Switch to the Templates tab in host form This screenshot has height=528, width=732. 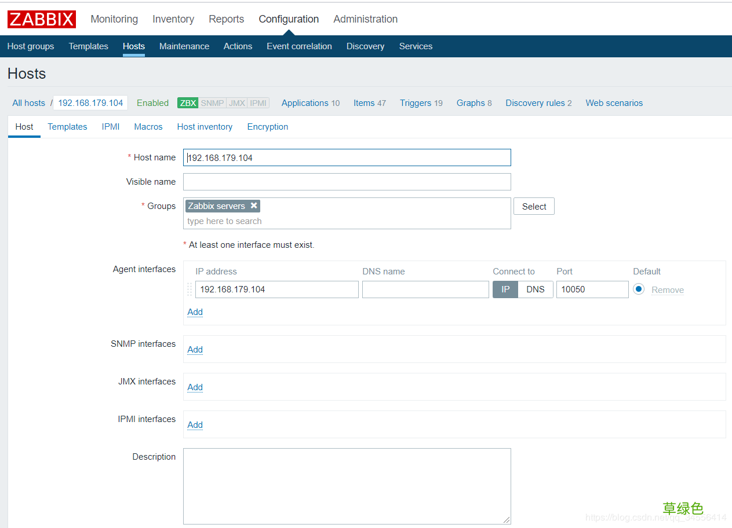(x=67, y=127)
